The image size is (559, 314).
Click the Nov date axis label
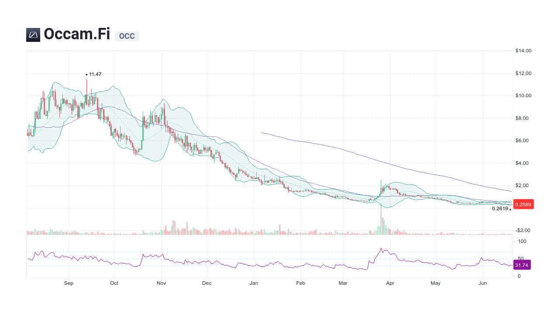pyautogui.click(x=162, y=283)
